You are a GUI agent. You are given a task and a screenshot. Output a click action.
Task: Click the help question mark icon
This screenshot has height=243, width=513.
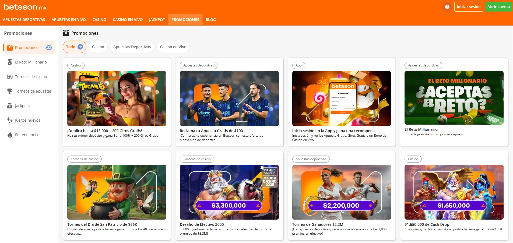(x=447, y=7)
